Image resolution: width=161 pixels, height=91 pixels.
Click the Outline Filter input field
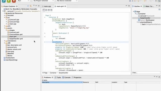tap(146, 73)
